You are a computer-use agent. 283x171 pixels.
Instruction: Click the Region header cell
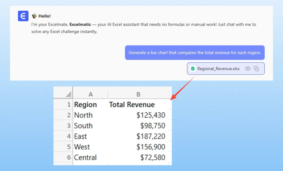click(x=85, y=105)
